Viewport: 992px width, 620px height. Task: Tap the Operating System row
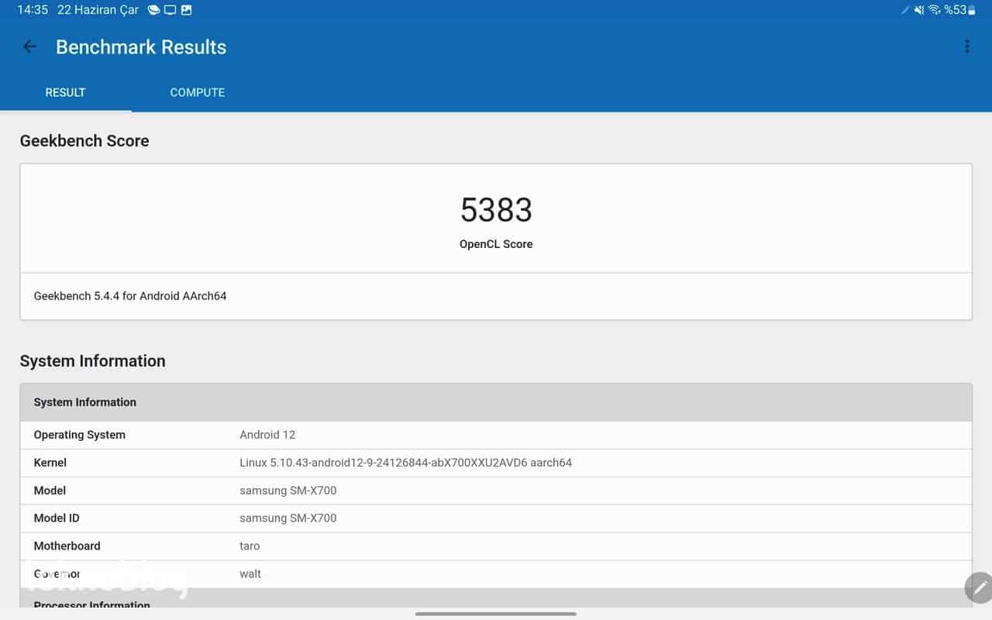(496, 435)
